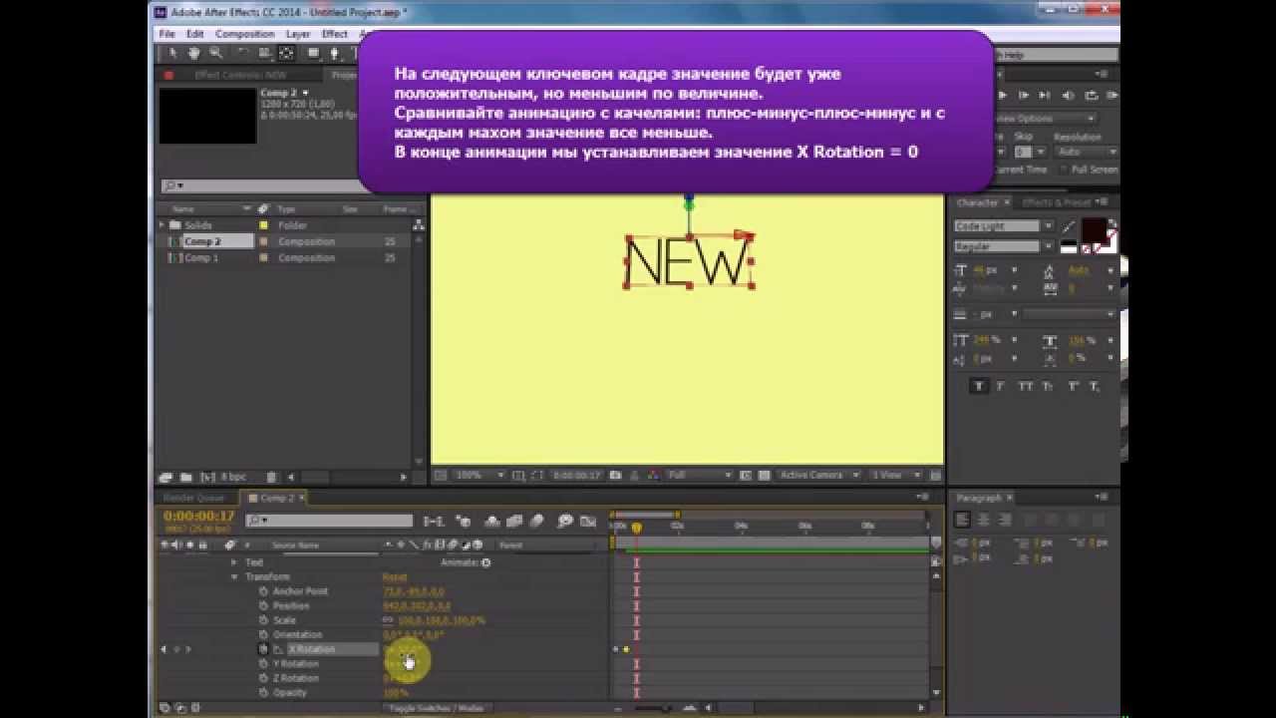This screenshot has height=718, width=1276.
Task: Select the Rotation tool in toolbar
Action: (x=243, y=53)
